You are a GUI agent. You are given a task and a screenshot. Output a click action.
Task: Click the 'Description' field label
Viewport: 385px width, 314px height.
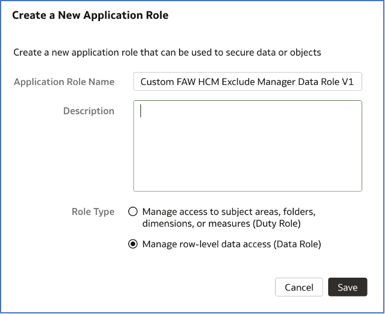tap(88, 111)
